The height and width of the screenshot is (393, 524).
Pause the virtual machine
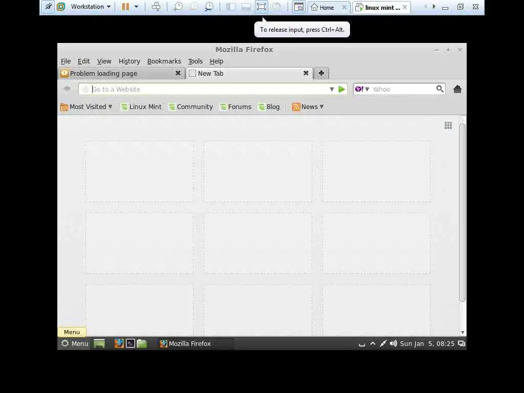(125, 7)
